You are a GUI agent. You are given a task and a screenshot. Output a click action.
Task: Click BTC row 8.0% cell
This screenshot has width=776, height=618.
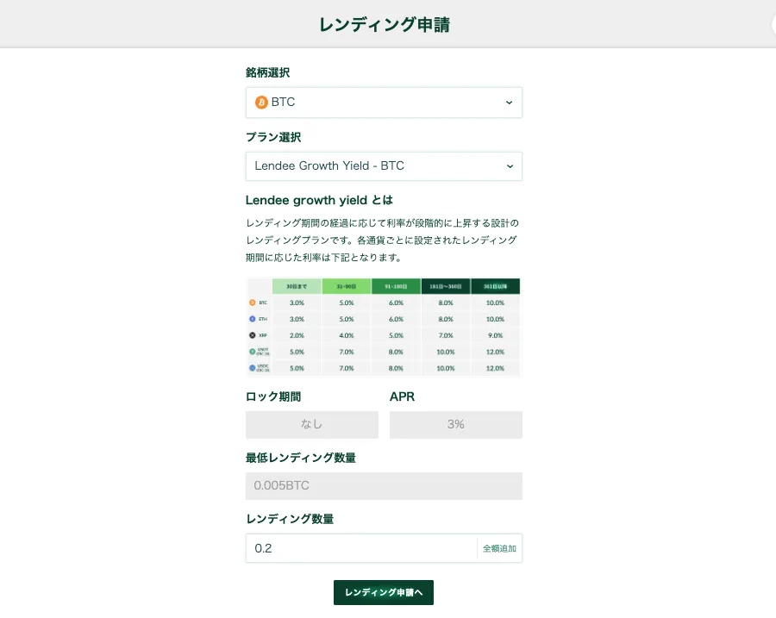(x=446, y=303)
